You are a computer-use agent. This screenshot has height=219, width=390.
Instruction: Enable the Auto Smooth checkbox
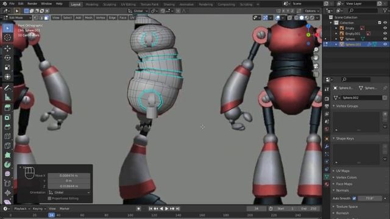click(354, 198)
